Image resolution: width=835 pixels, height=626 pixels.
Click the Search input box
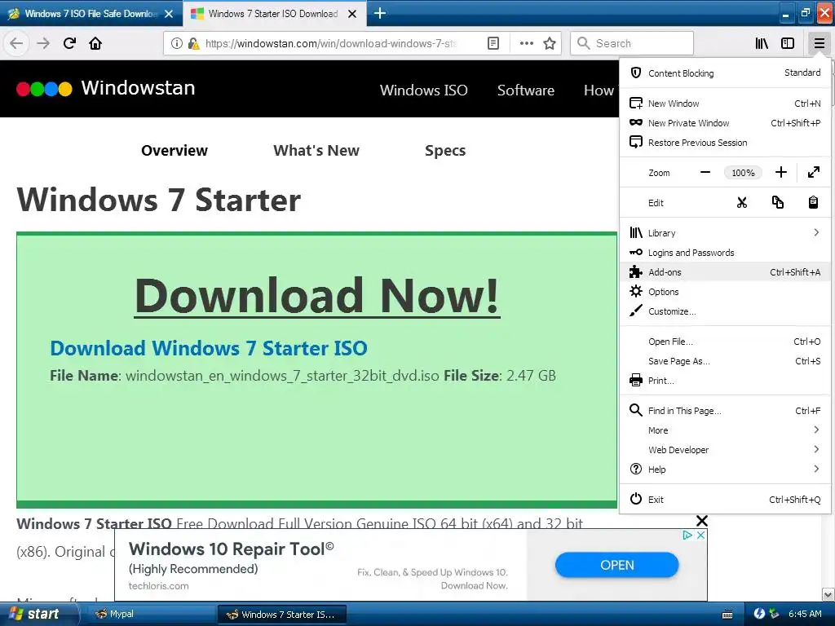click(632, 43)
